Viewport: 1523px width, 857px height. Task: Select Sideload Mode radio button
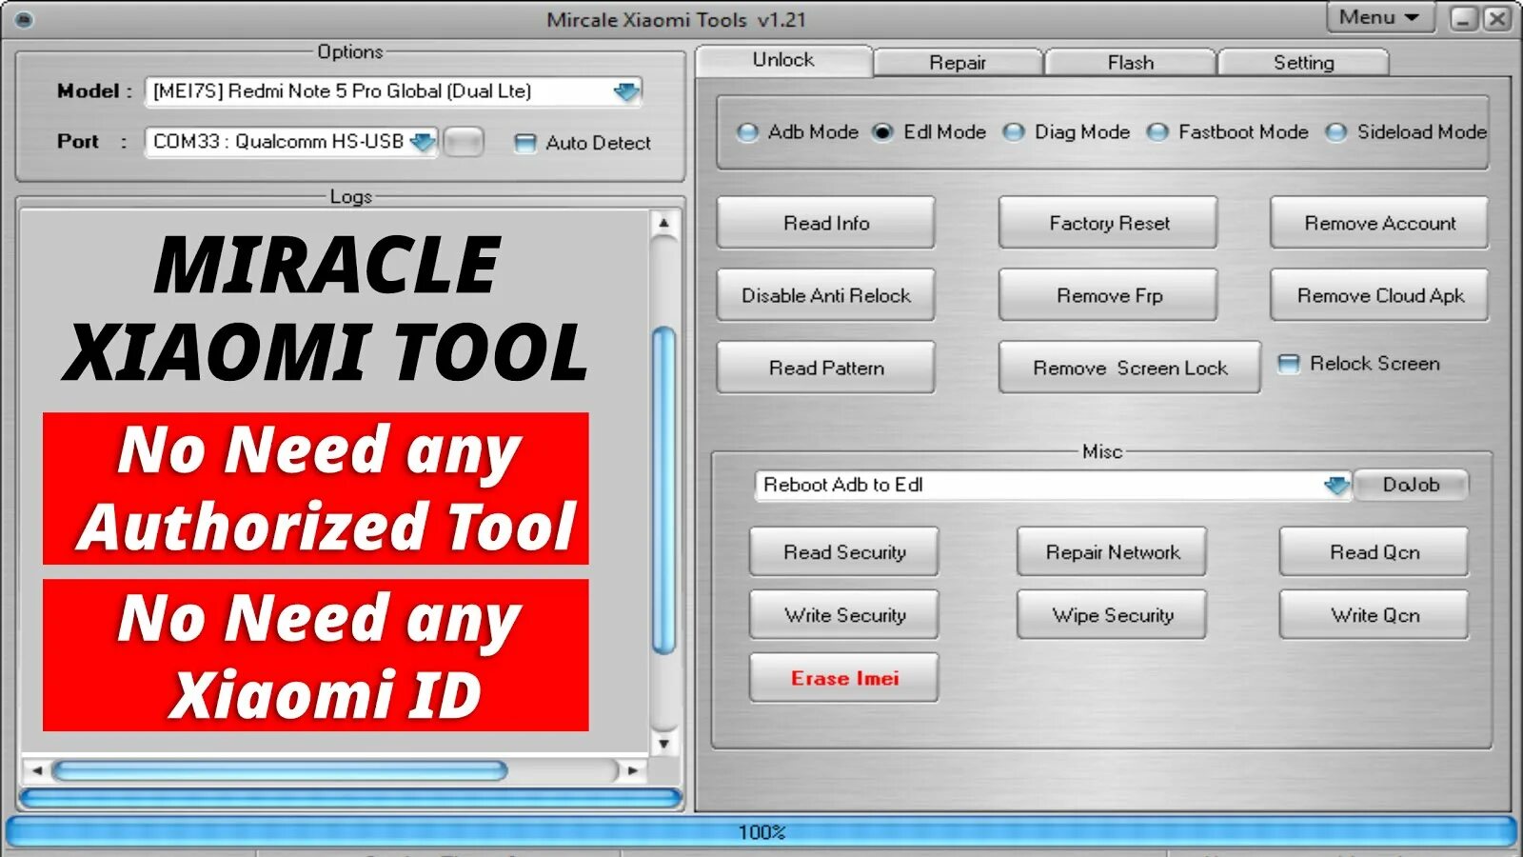[x=1336, y=132]
